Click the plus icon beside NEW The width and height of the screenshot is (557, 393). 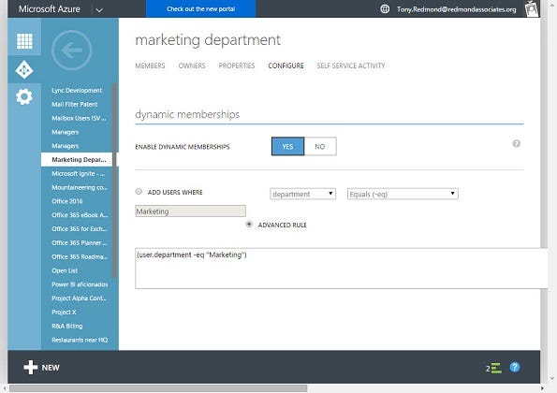31,368
